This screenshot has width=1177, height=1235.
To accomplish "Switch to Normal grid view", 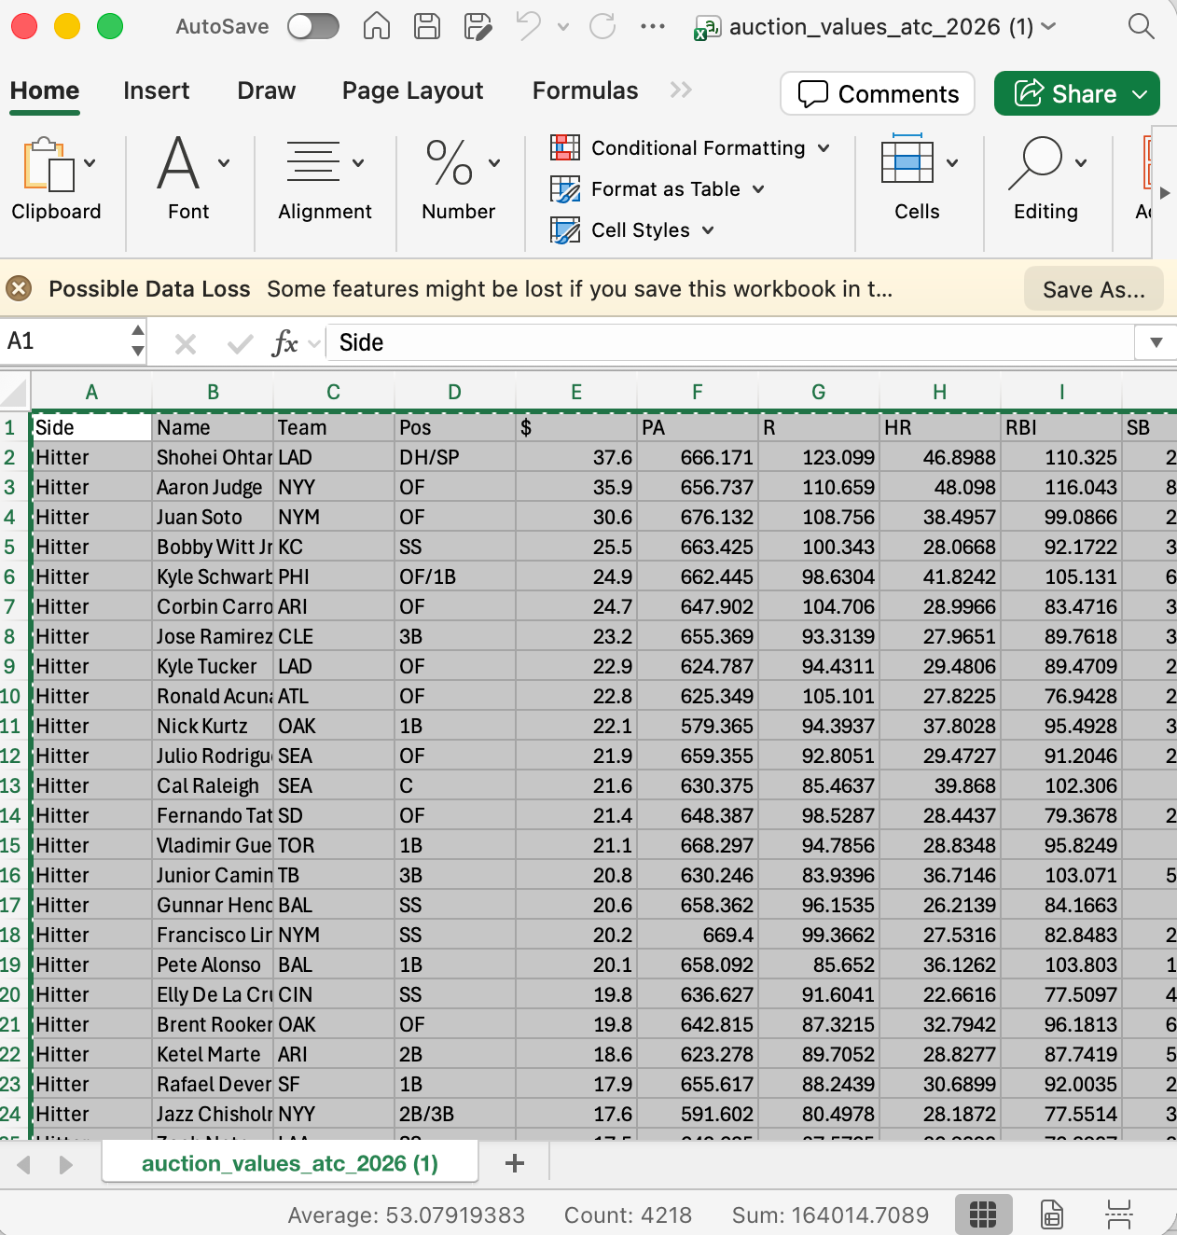I will coord(983,1214).
